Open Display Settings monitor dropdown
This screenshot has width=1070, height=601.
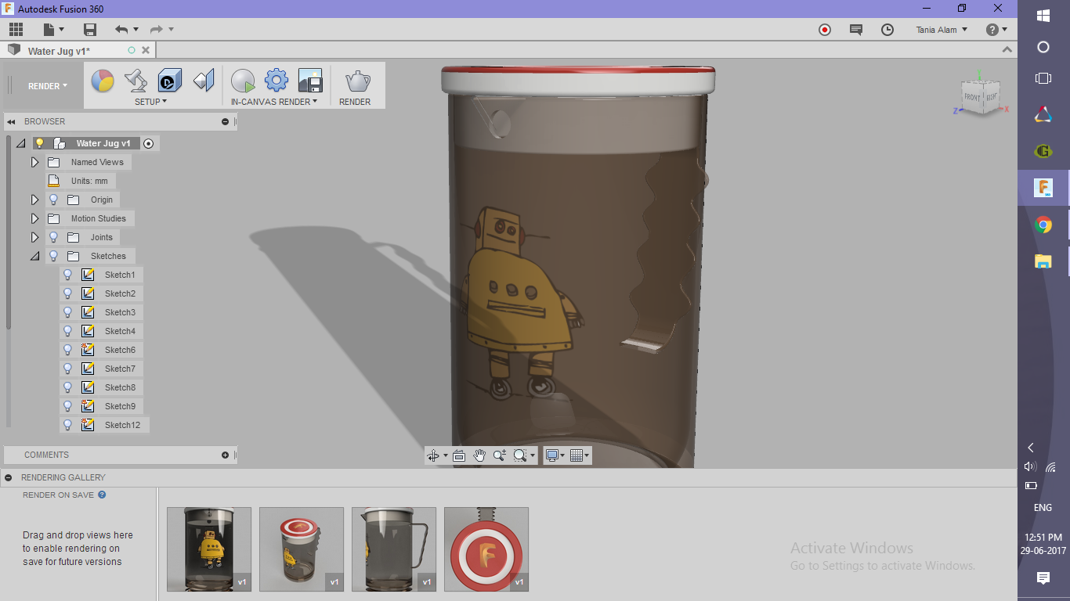(x=555, y=455)
